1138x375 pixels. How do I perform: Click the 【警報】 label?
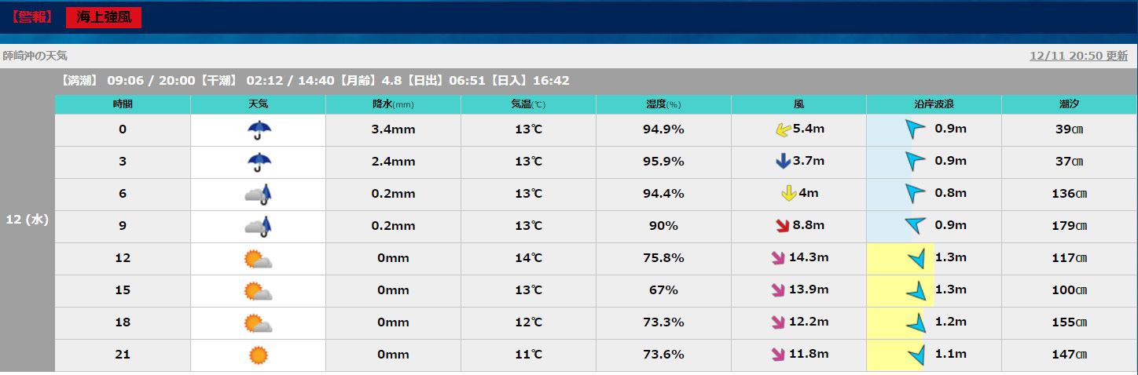pos(31,16)
